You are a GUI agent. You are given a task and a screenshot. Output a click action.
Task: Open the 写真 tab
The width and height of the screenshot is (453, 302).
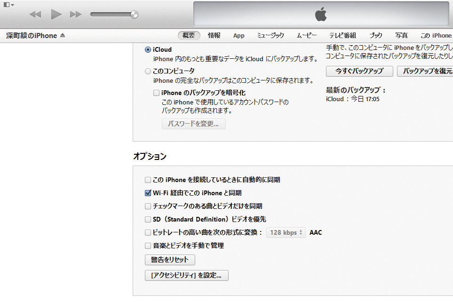[x=402, y=35]
